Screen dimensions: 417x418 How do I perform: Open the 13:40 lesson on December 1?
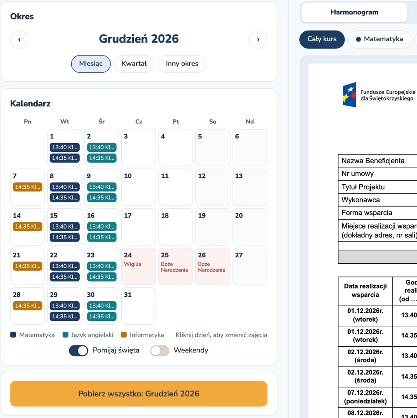(65, 147)
